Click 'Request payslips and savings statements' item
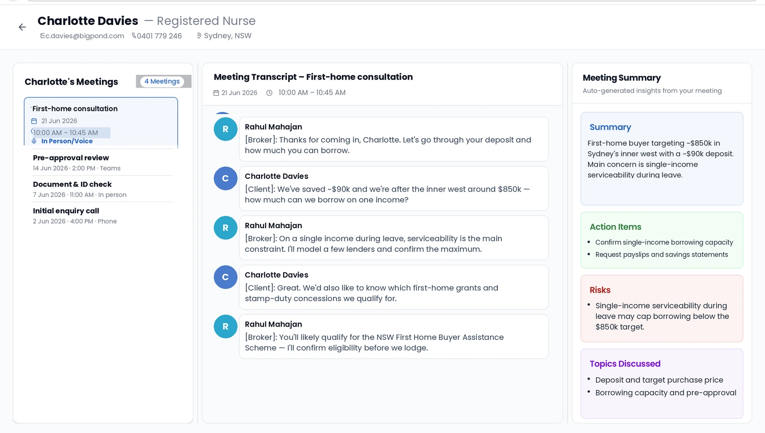Image resolution: width=765 pixels, height=433 pixels. point(661,255)
